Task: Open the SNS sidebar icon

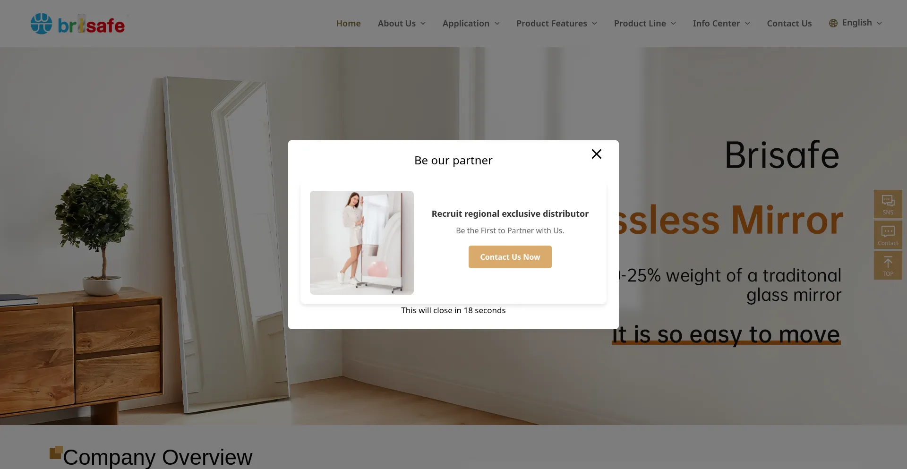Action: click(888, 204)
